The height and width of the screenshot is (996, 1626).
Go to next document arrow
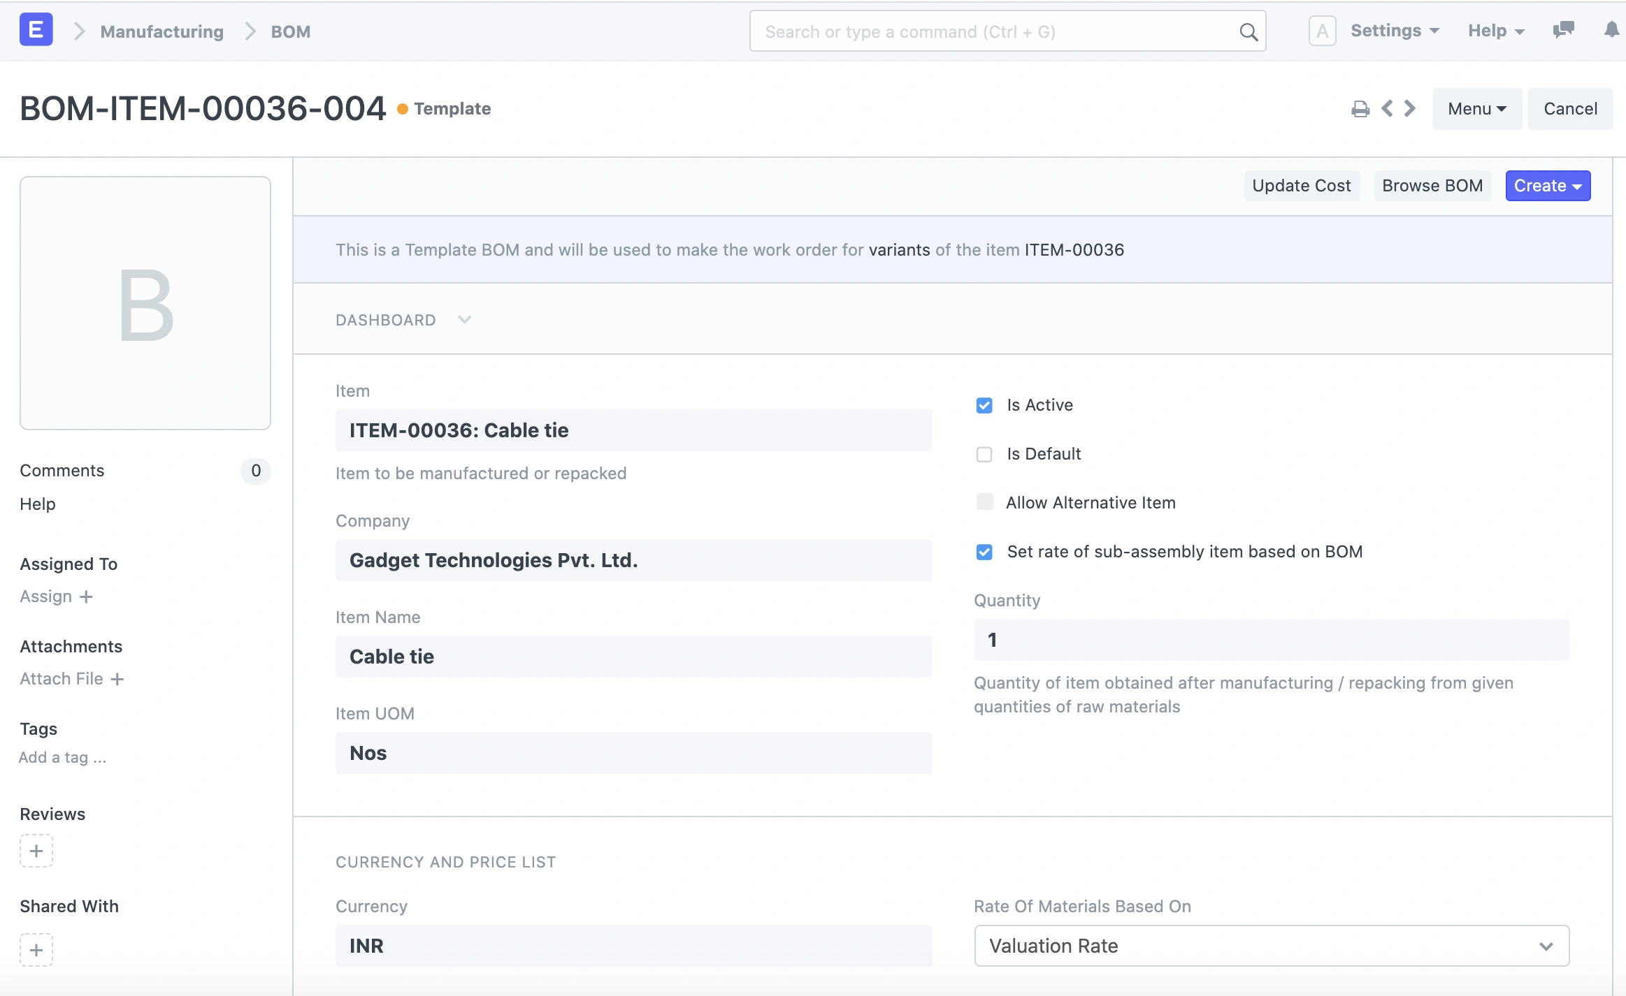pyautogui.click(x=1410, y=109)
